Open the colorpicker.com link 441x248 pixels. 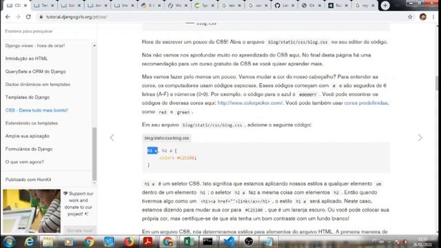[250, 103]
